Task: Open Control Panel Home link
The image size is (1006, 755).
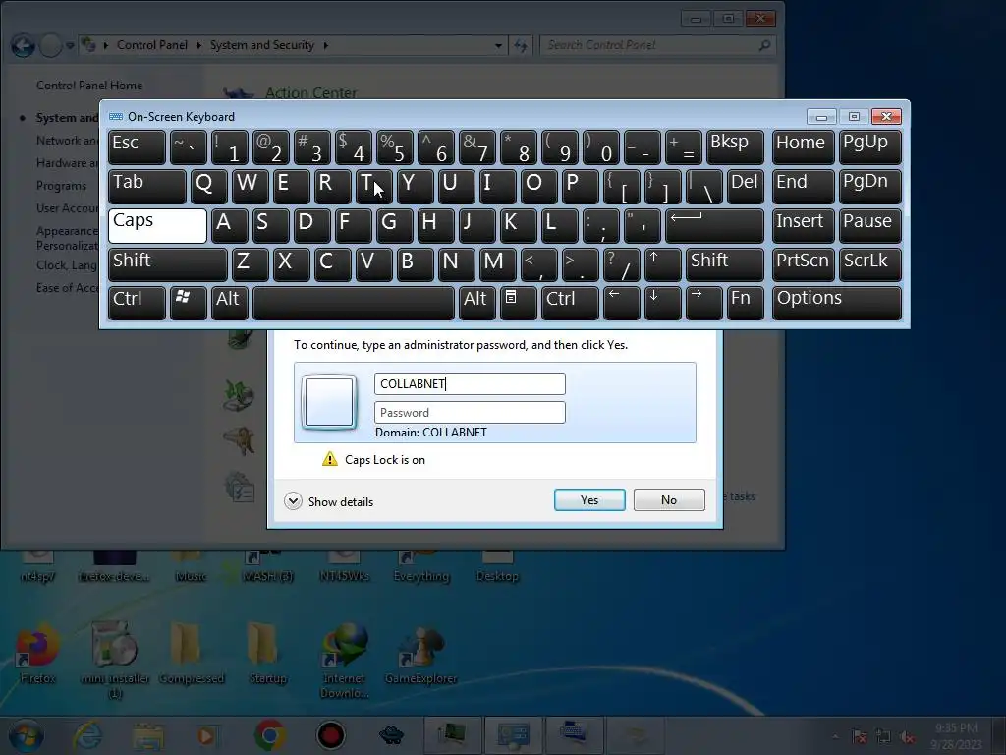Action: click(x=89, y=86)
